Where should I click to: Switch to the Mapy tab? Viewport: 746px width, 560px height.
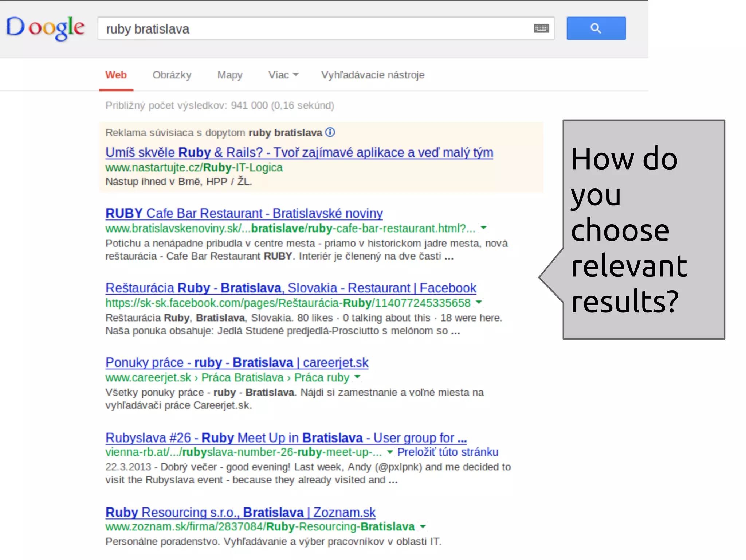pos(230,75)
